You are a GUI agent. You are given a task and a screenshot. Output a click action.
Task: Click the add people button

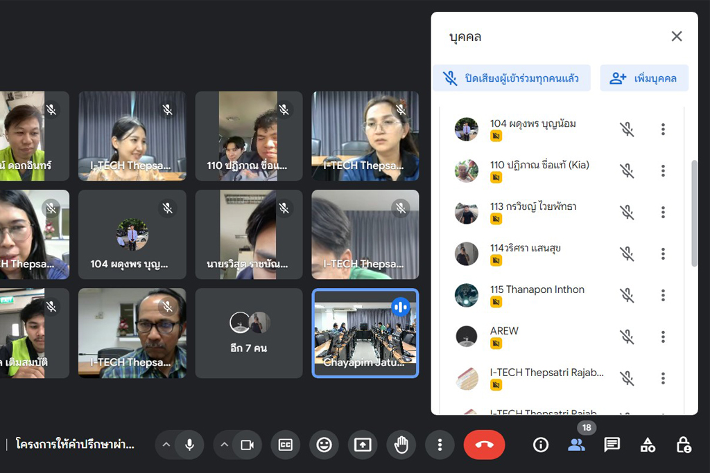tap(644, 78)
